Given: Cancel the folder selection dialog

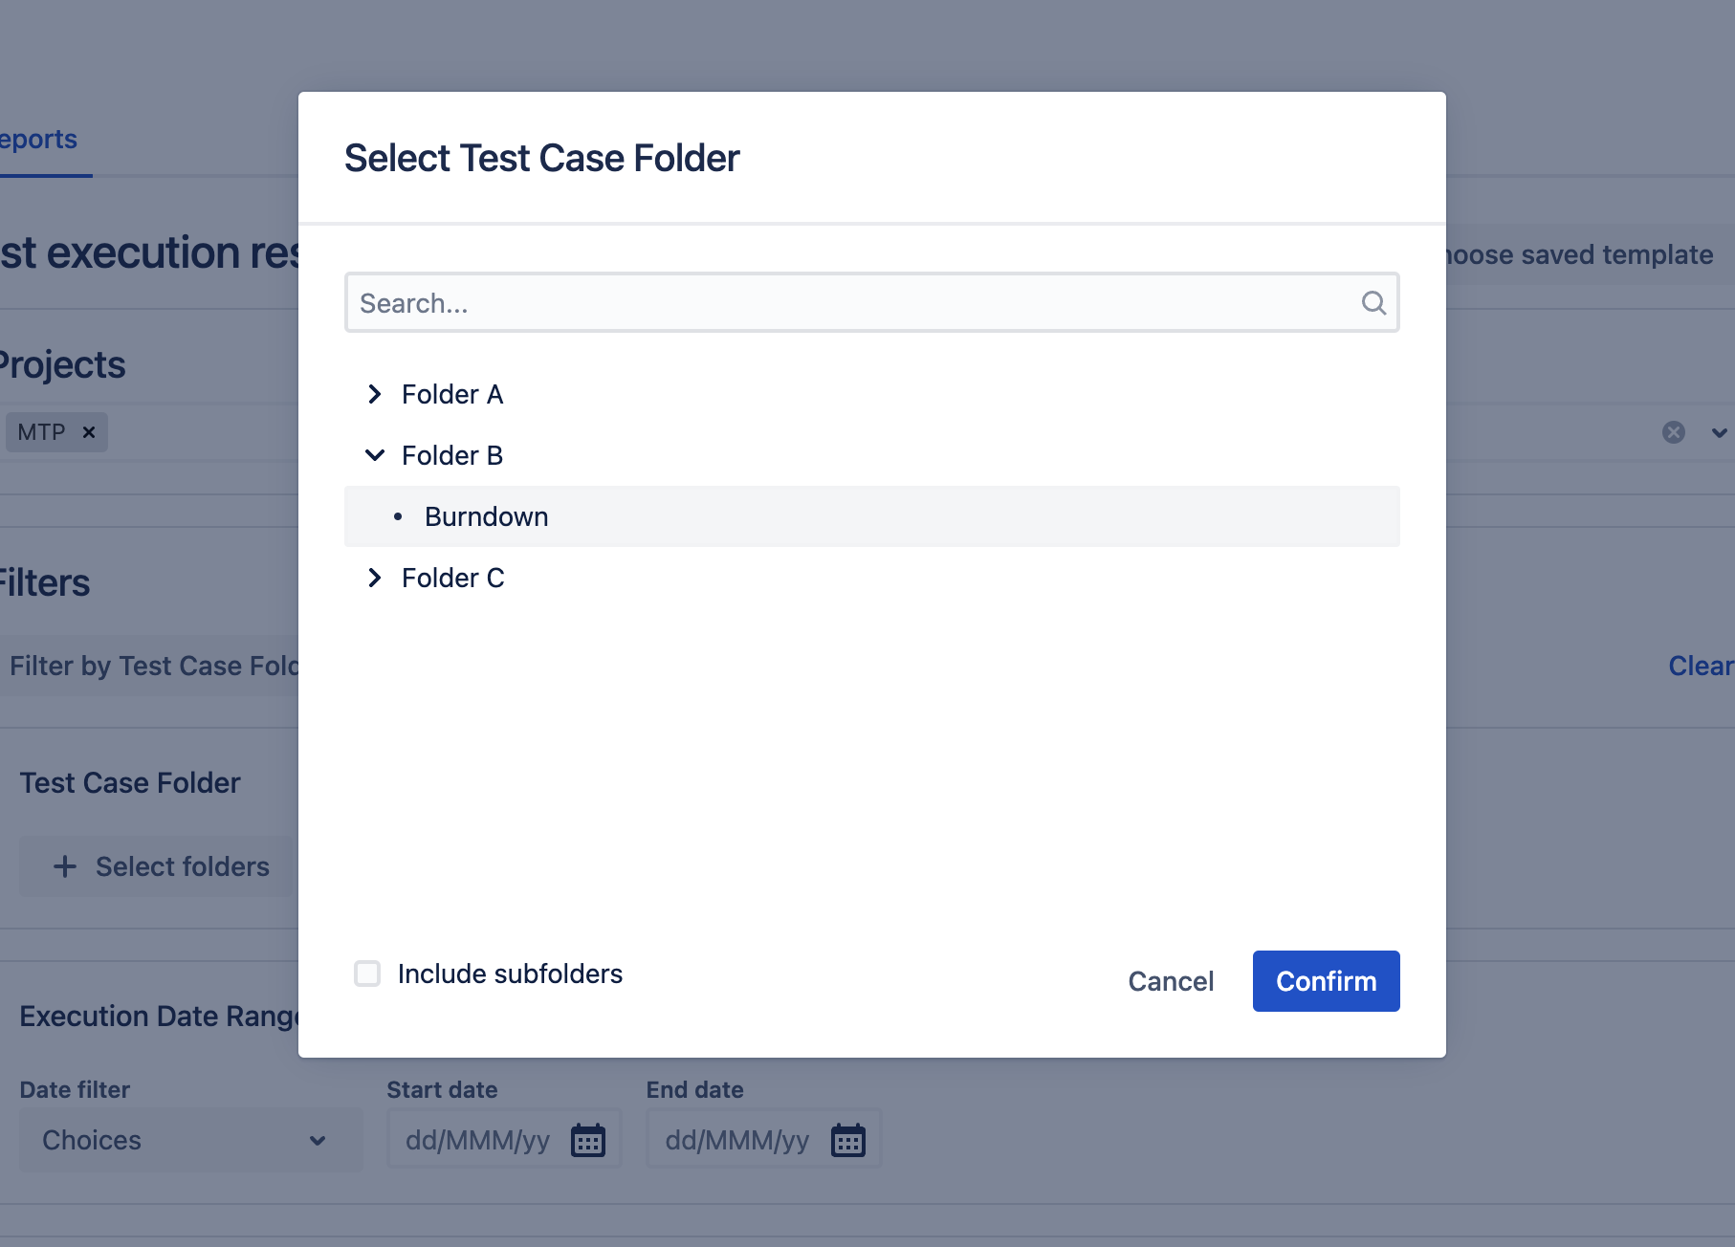Looking at the screenshot, I should pyautogui.click(x=1171, y=981).
